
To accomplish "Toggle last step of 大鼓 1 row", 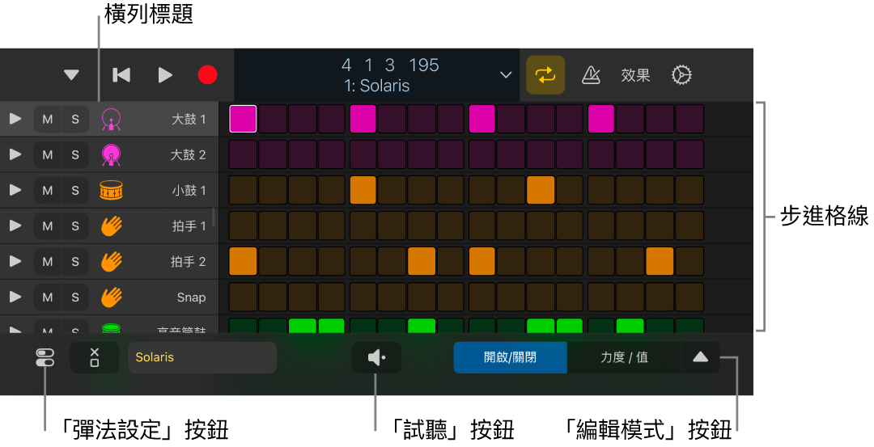I will click(689, 119).
